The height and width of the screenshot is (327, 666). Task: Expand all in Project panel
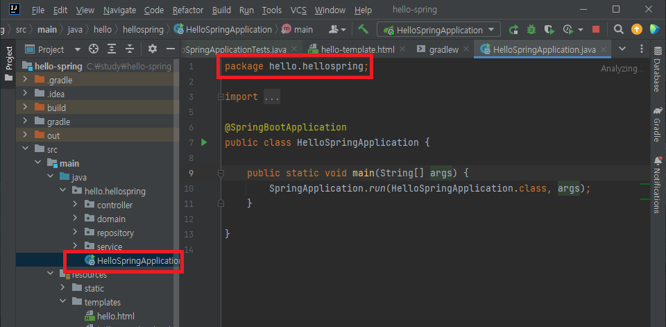112,49
